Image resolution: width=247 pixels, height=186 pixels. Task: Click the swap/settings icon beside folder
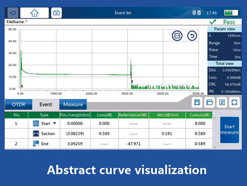pyautogui.click(x=222, y=102)
